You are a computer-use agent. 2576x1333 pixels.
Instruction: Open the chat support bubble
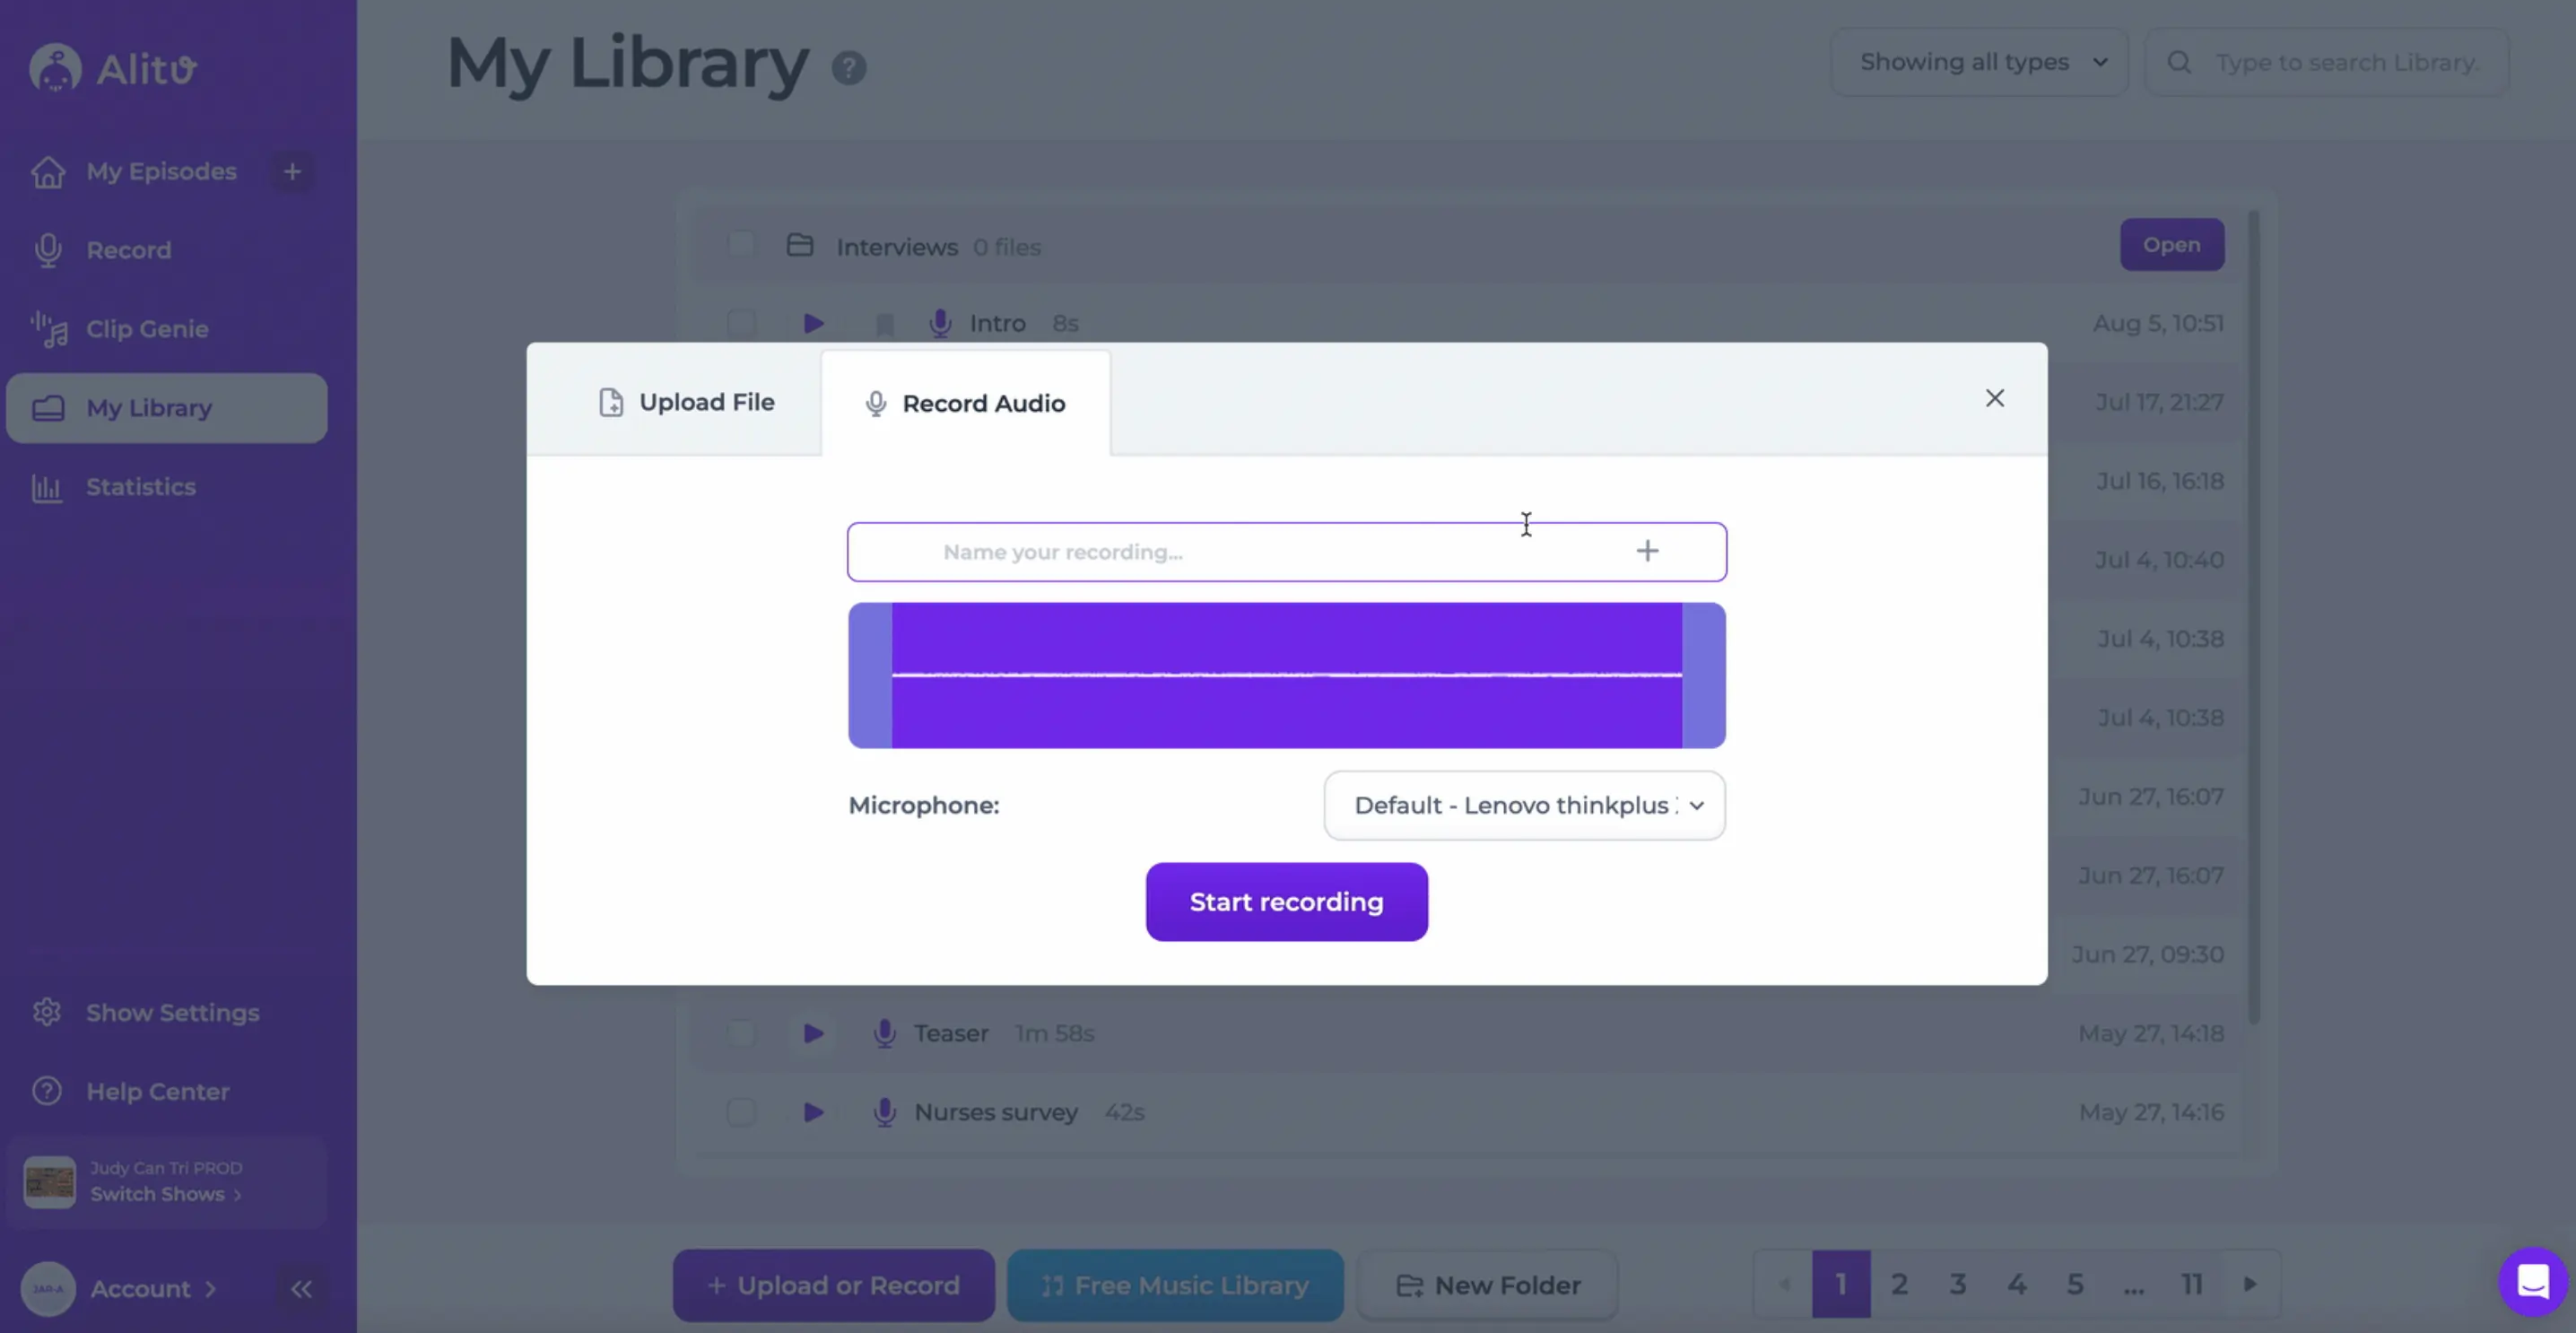(x=2533, y=1281)
